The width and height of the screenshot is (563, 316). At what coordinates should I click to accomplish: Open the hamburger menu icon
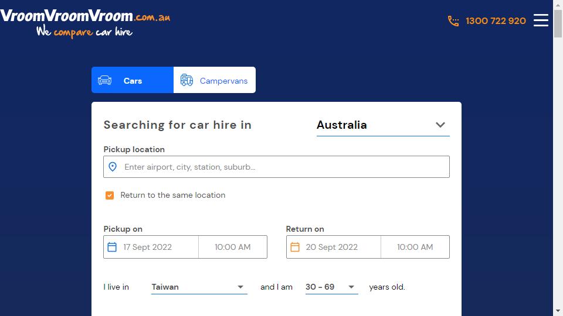point(541,20)
